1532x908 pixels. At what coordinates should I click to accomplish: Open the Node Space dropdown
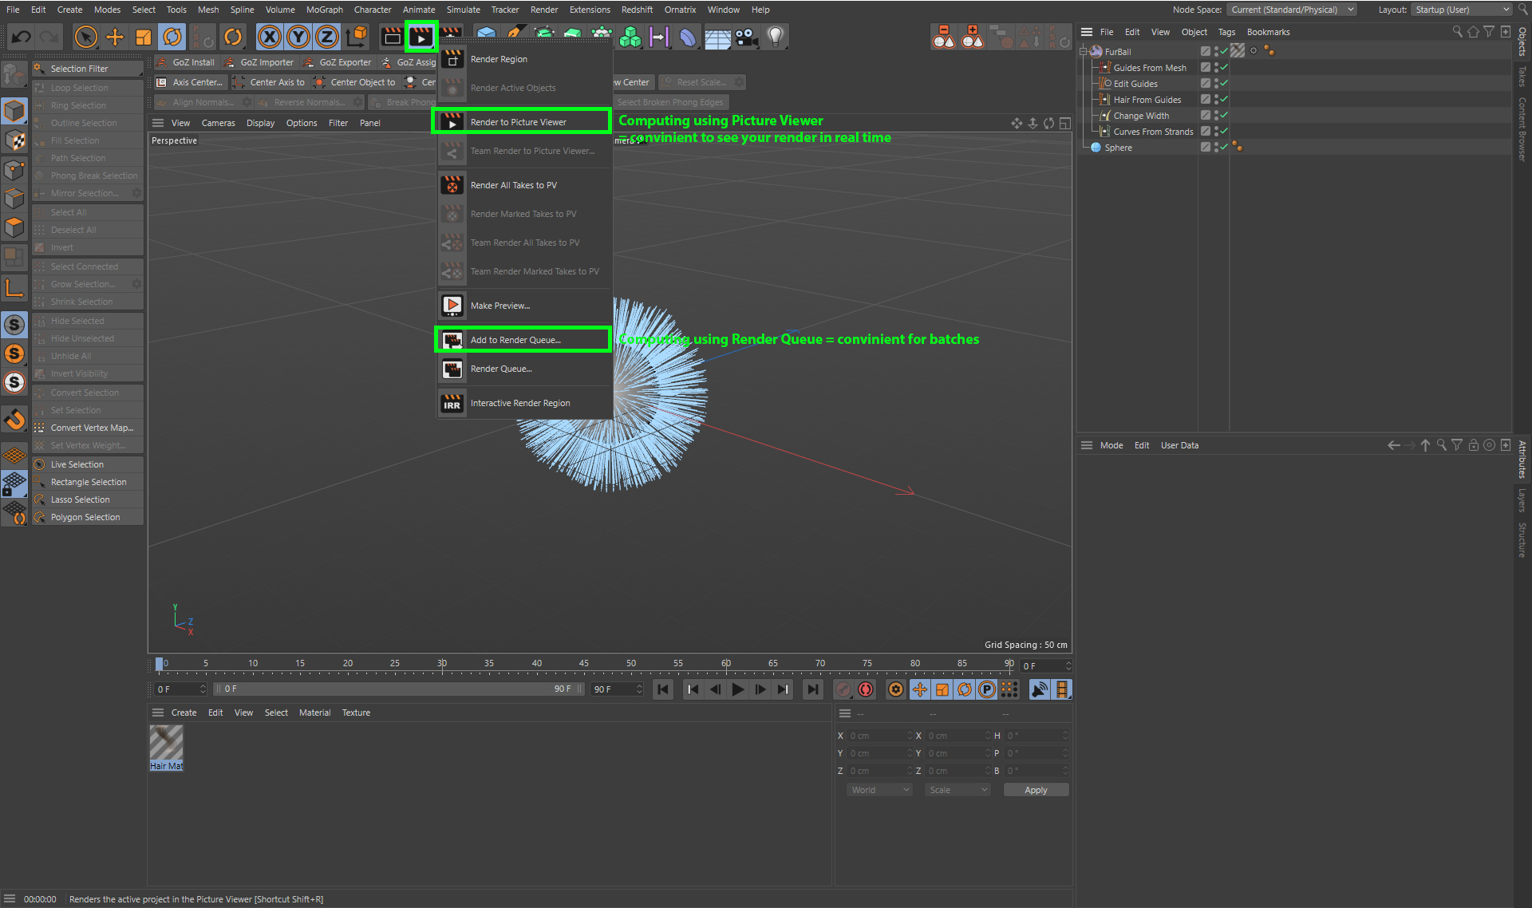coord(1292,10)
